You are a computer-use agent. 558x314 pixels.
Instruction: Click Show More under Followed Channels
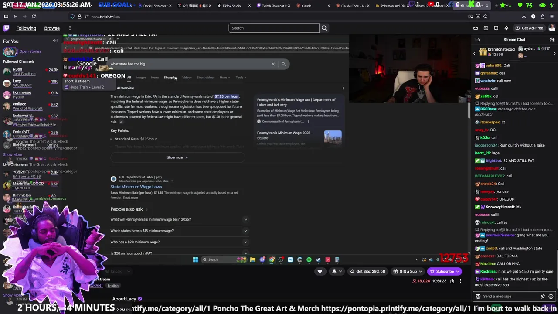point(13,154)
